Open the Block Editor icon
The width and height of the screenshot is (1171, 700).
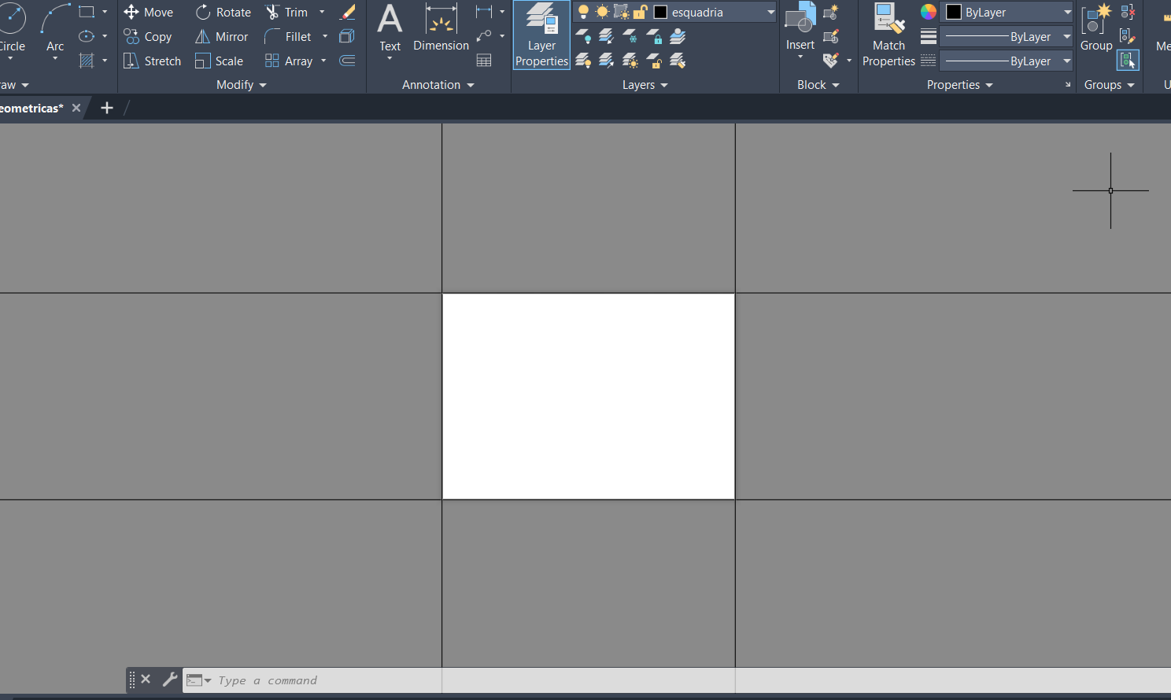[830, 36]
